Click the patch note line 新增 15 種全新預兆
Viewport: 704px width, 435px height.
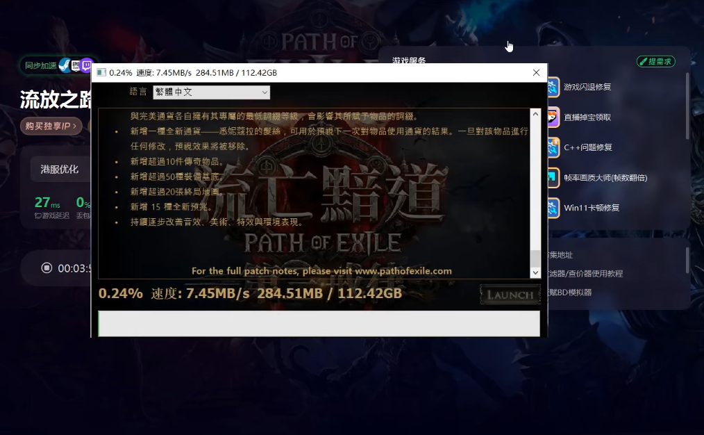(171, 206)
